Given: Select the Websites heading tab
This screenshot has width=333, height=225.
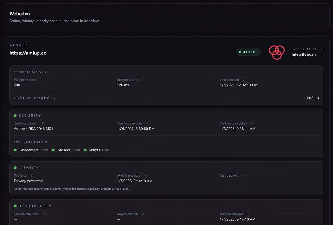Looking at the screenshot, I should 20,14.
